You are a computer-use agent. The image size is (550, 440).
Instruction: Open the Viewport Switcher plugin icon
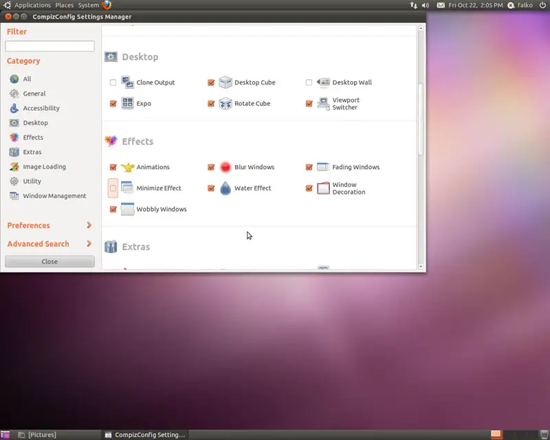click(x=323, y=104)
